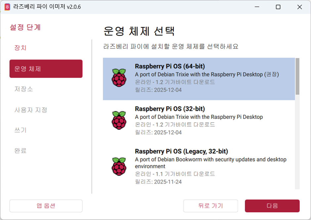Select the 완료 step in the sidebar
Screen dimensions: 311x220
point(20,150)
